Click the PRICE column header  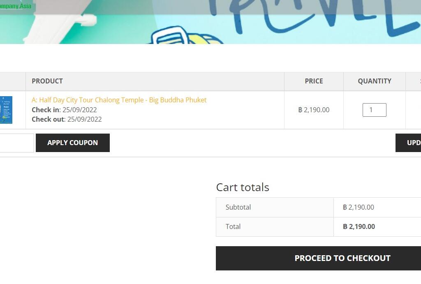point(314,81)
